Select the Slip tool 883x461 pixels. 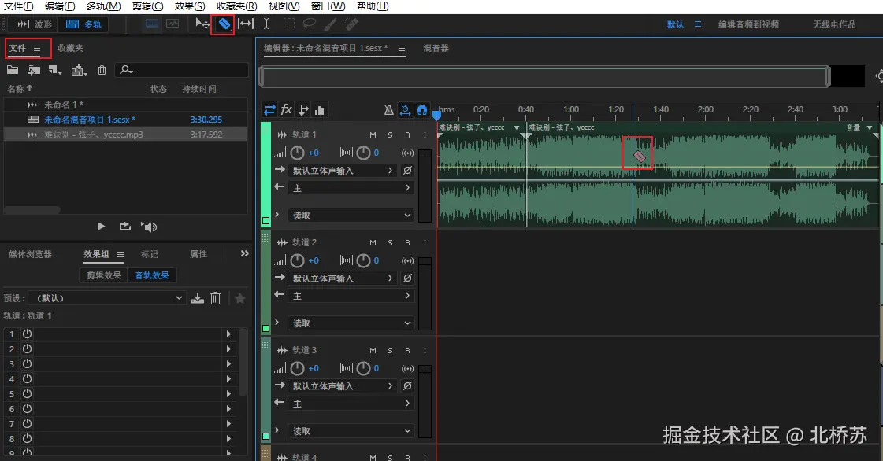246,24
